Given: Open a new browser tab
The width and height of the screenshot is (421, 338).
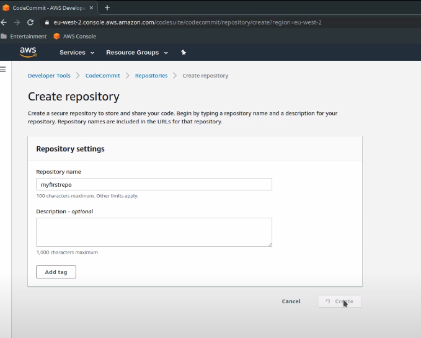Looking at the screenshot, I should pos(107,8).
